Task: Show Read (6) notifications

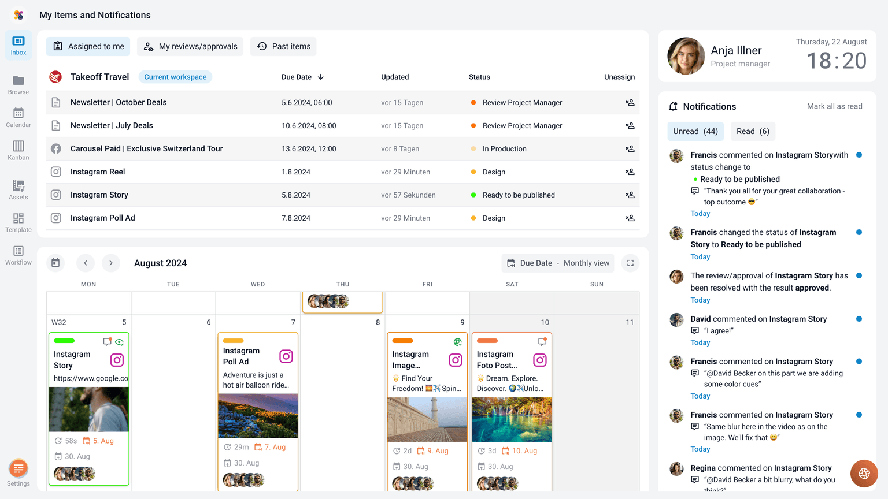Action: [x=753, y=131]
